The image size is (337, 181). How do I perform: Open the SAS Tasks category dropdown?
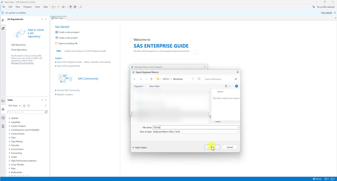(x=20, y=105)
